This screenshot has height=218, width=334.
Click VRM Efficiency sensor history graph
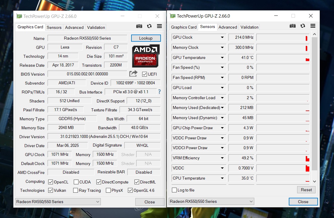click(283, 158)
